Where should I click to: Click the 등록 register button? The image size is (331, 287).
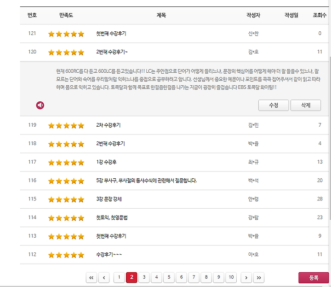coord(314,277)
